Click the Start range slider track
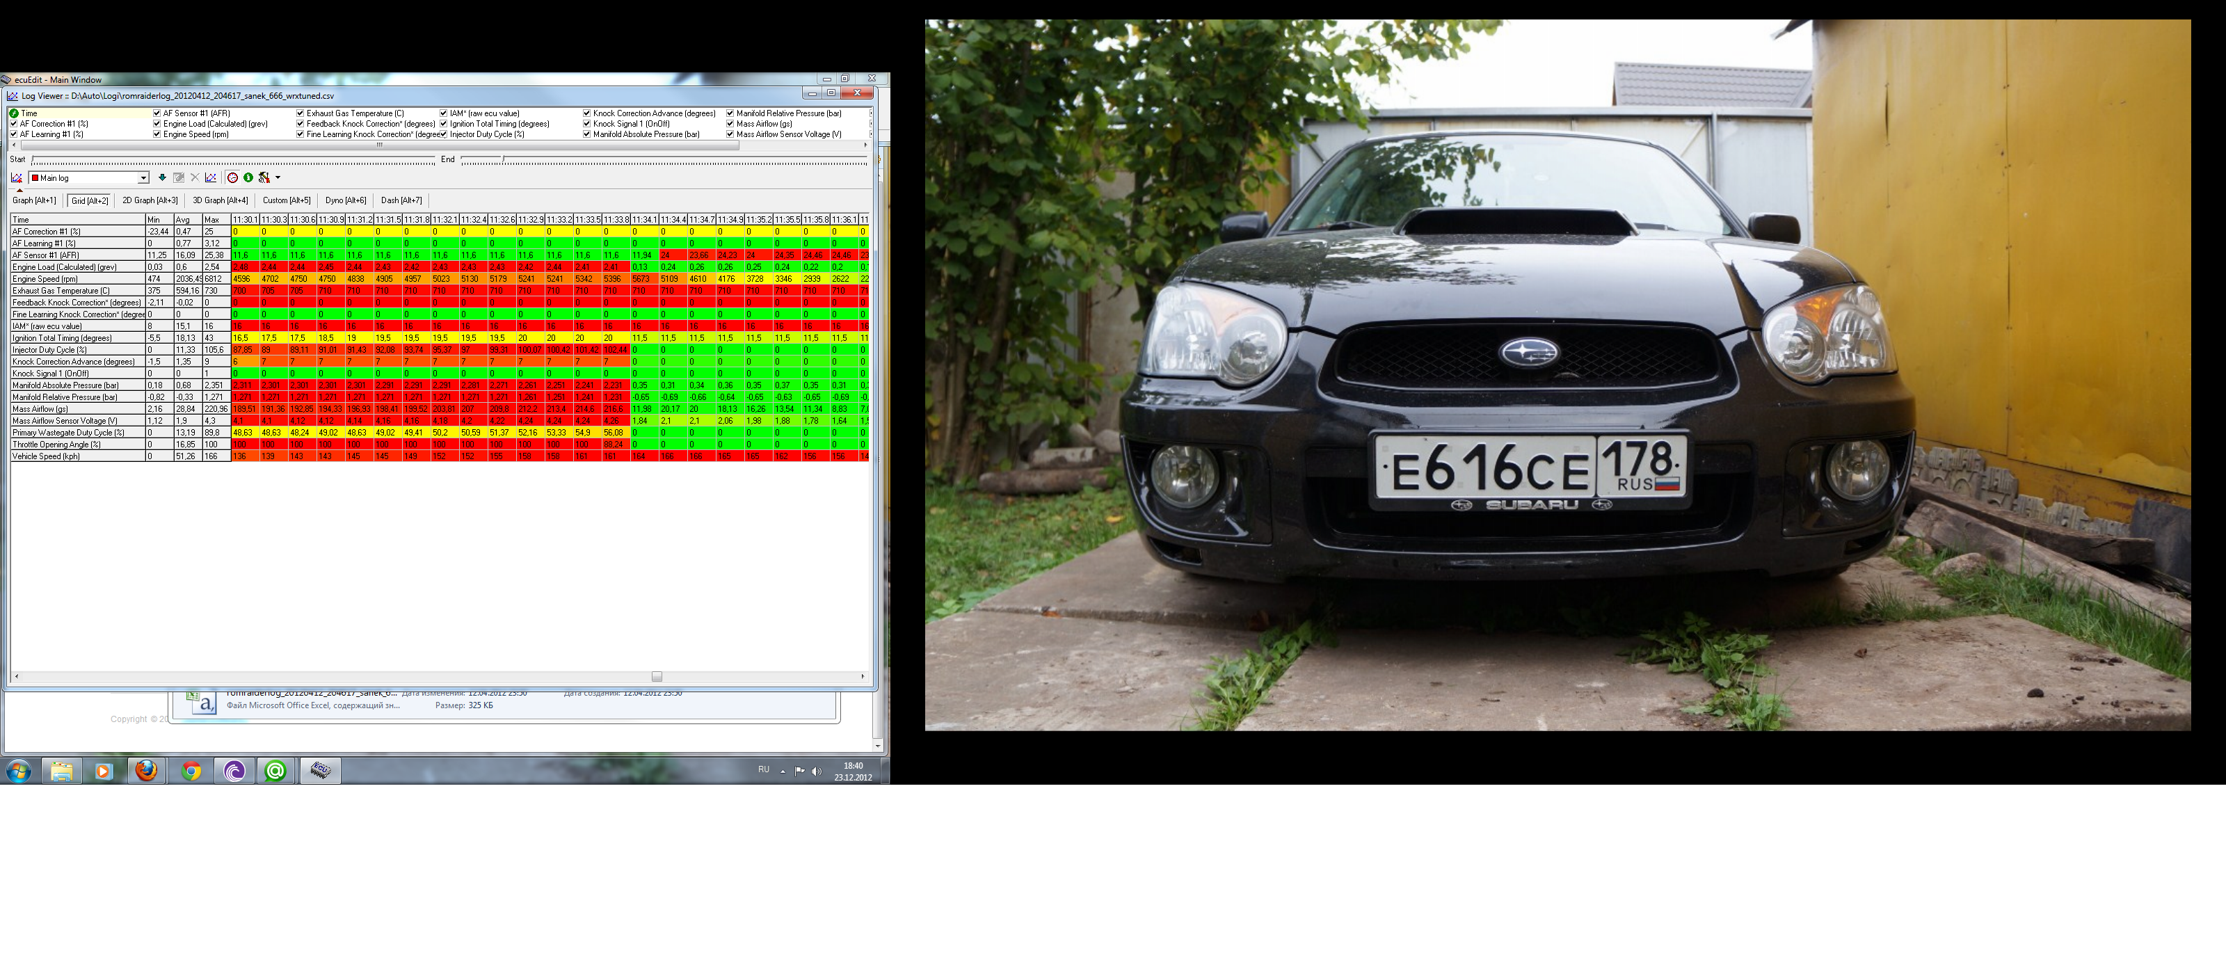 pyautogui.click(x=233, y=160)
